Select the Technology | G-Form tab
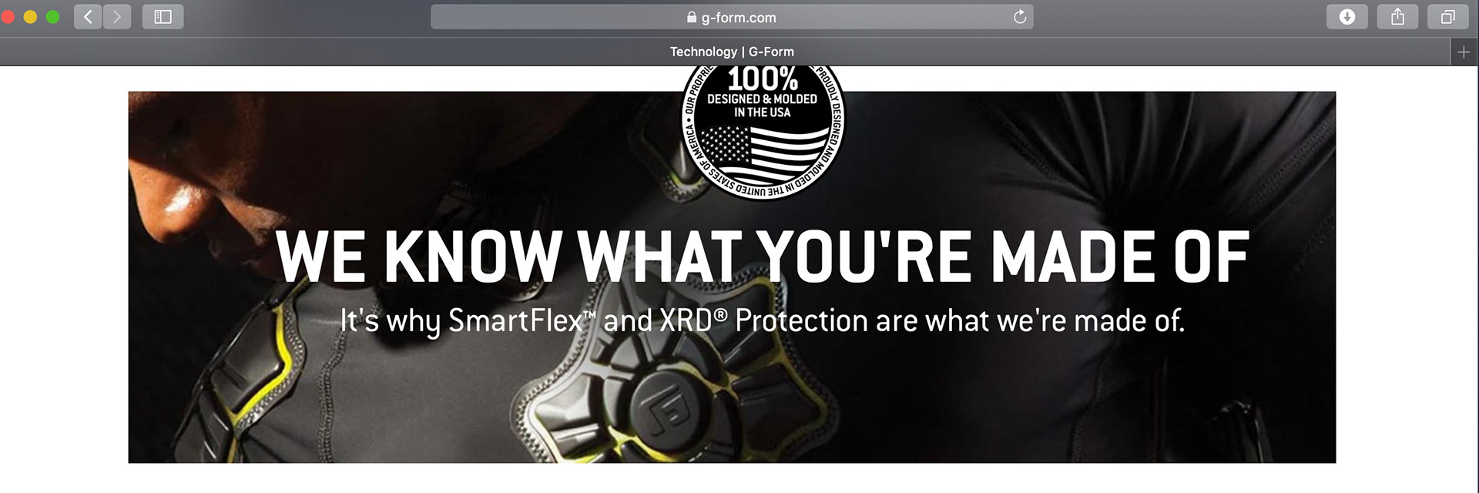This screenshot has width=1479, height=493. [x=732, y=52]
